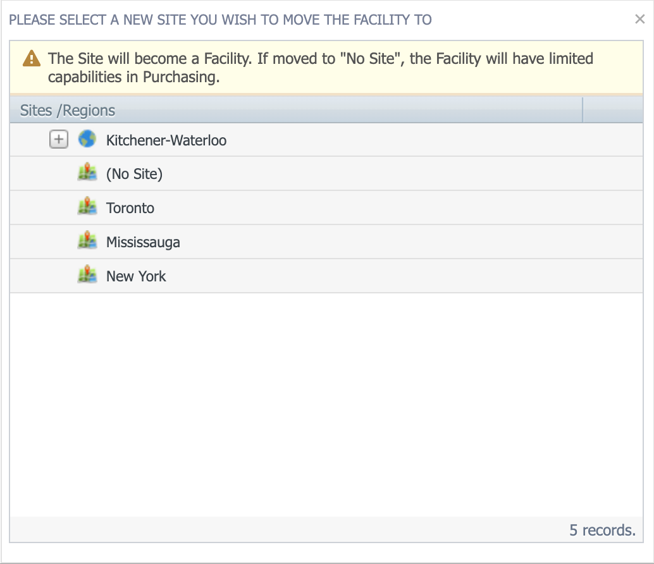Select the New York site
Image resolution: width=654 pixels, height=564 pixels.
(x=136, y=276)
